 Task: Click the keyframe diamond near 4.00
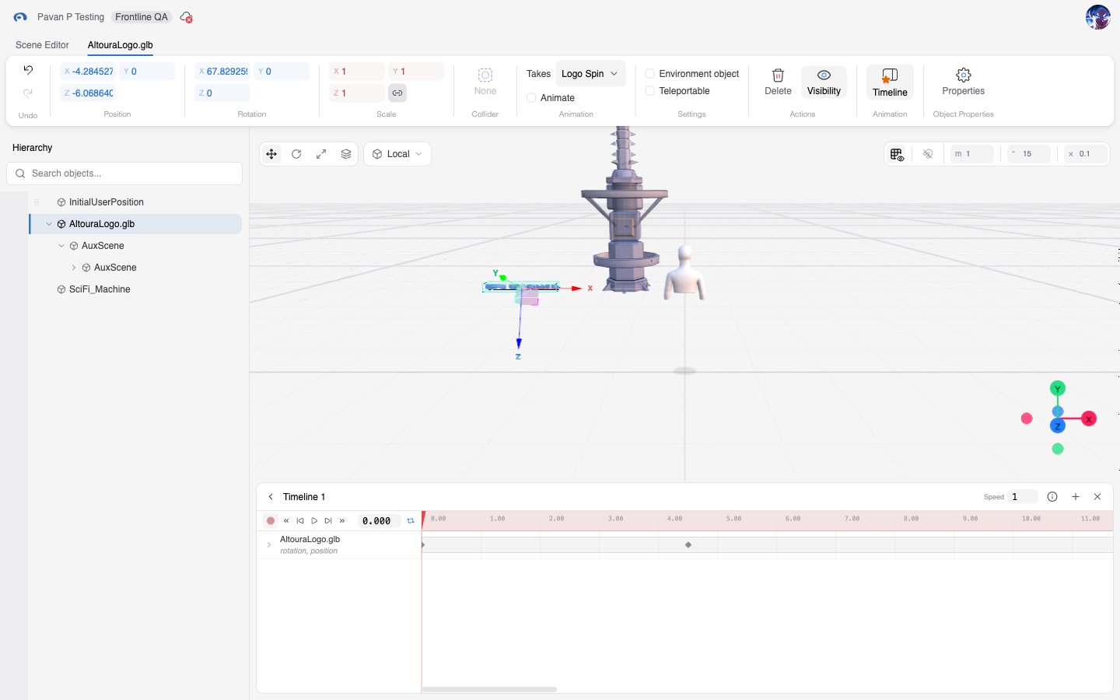pyautogui.click(x=688, y=545)
